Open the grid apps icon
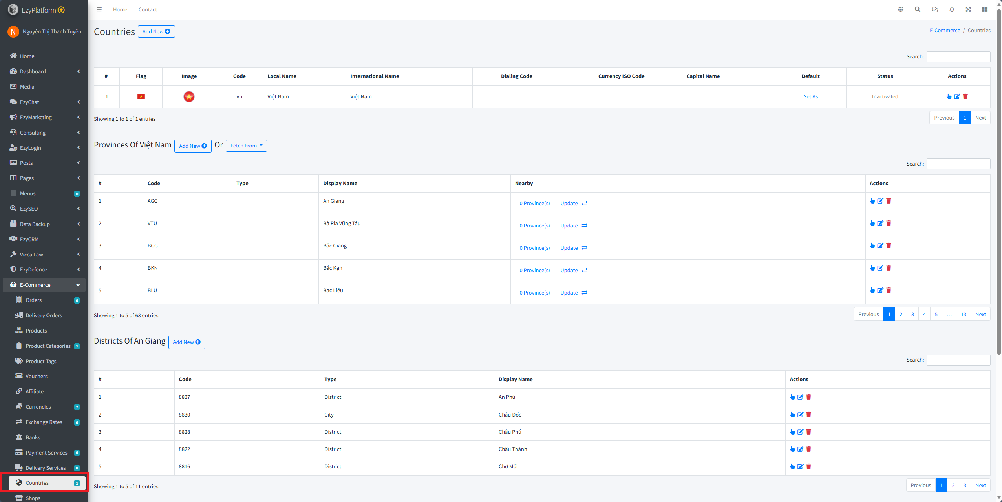The height and width of the screenshot is (502, 1002). point(985,9)
